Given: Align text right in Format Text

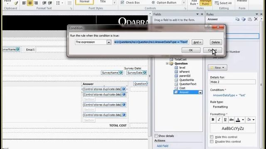Looking at the screenshot, I should click(x=36, y=3).
